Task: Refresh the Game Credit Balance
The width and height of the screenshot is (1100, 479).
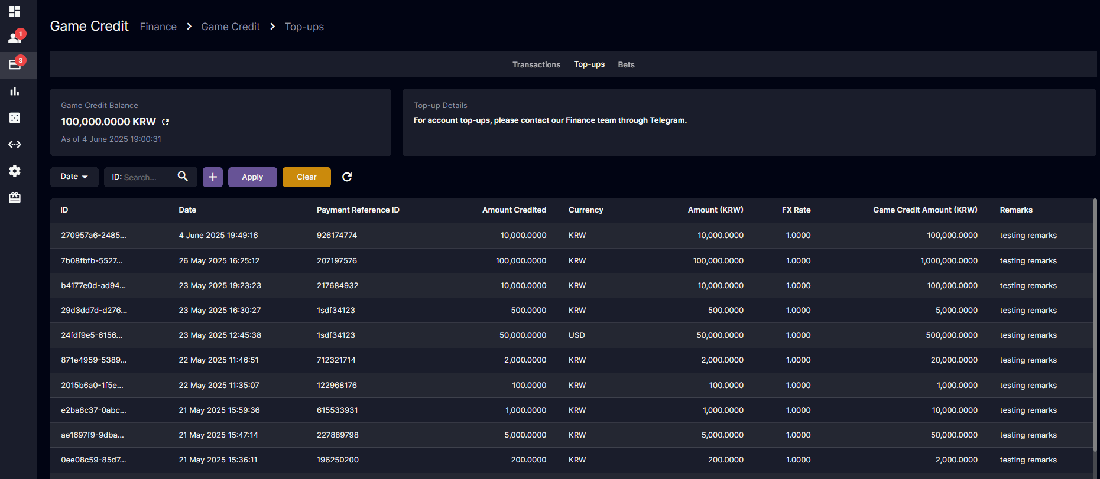Action: [166, 122]
